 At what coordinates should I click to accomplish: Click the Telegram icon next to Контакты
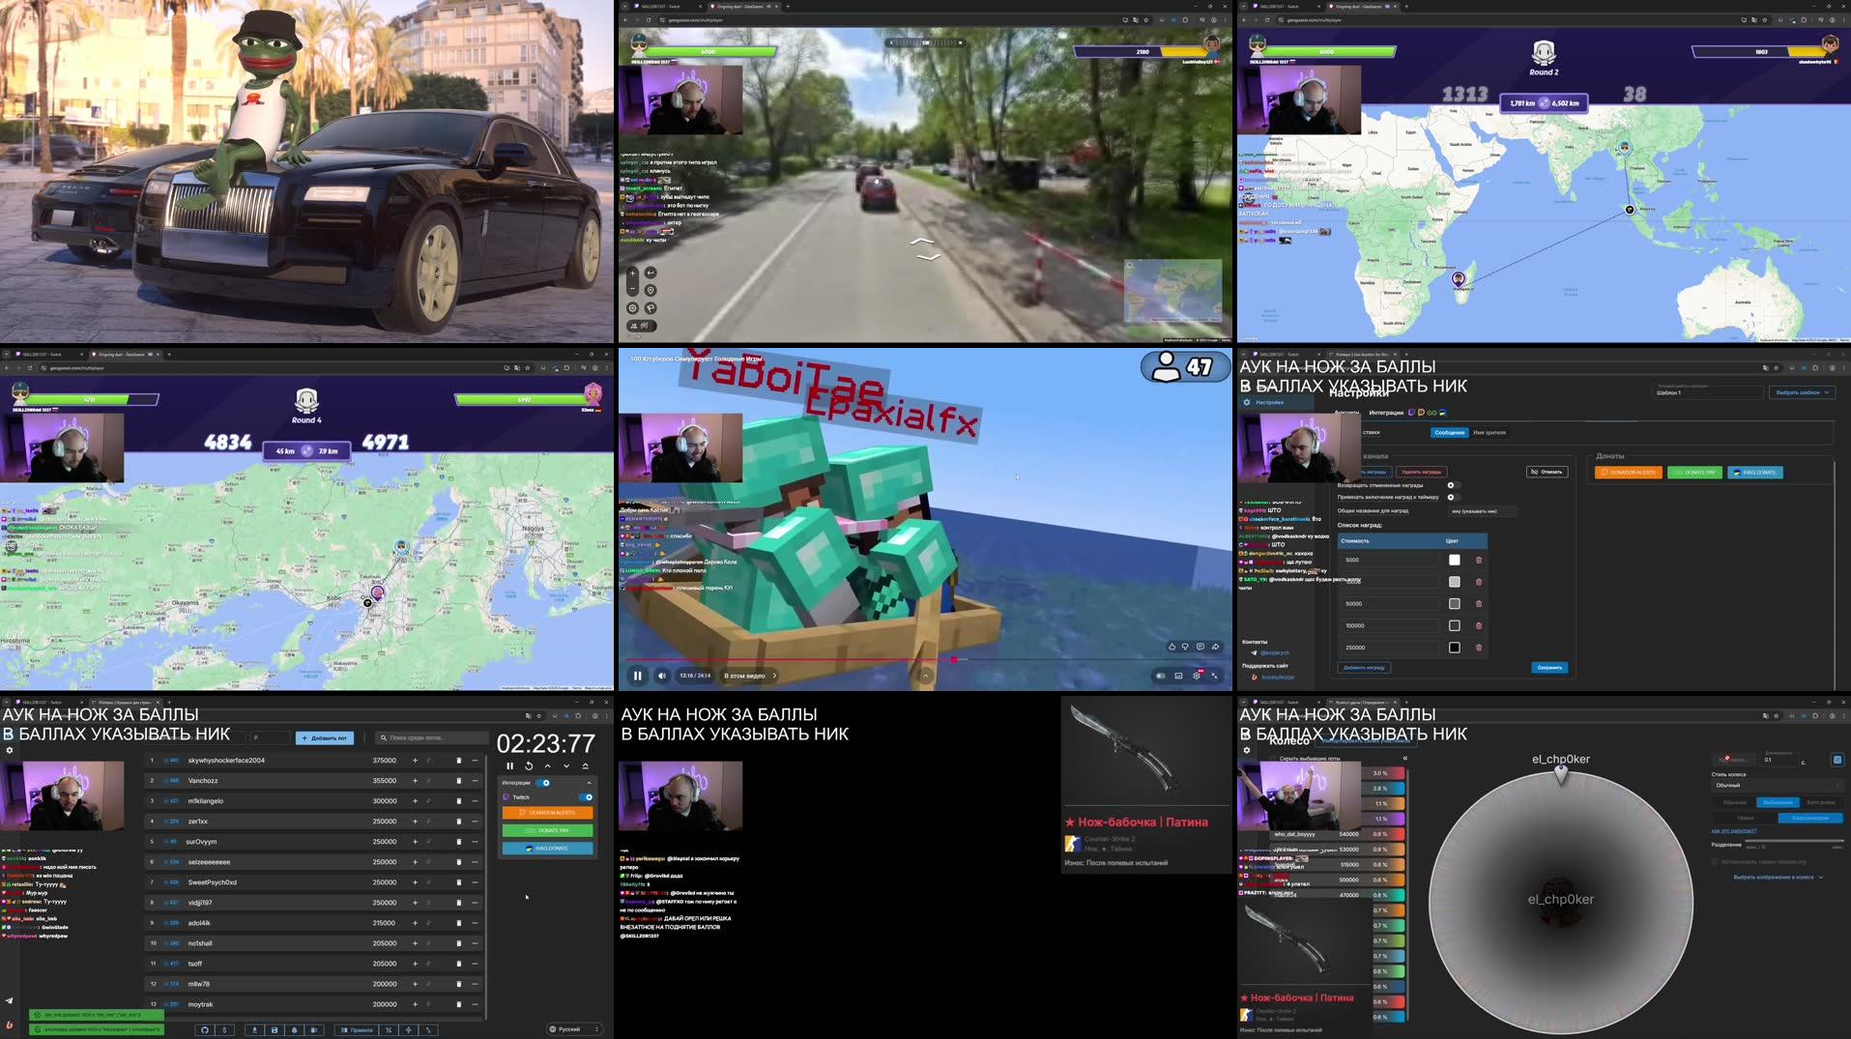coord(1253,652)
